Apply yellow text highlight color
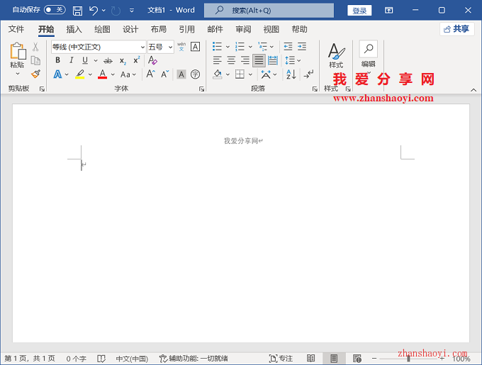Image resolution: width=482 pixels, height=365 pixels. point(80,74)
